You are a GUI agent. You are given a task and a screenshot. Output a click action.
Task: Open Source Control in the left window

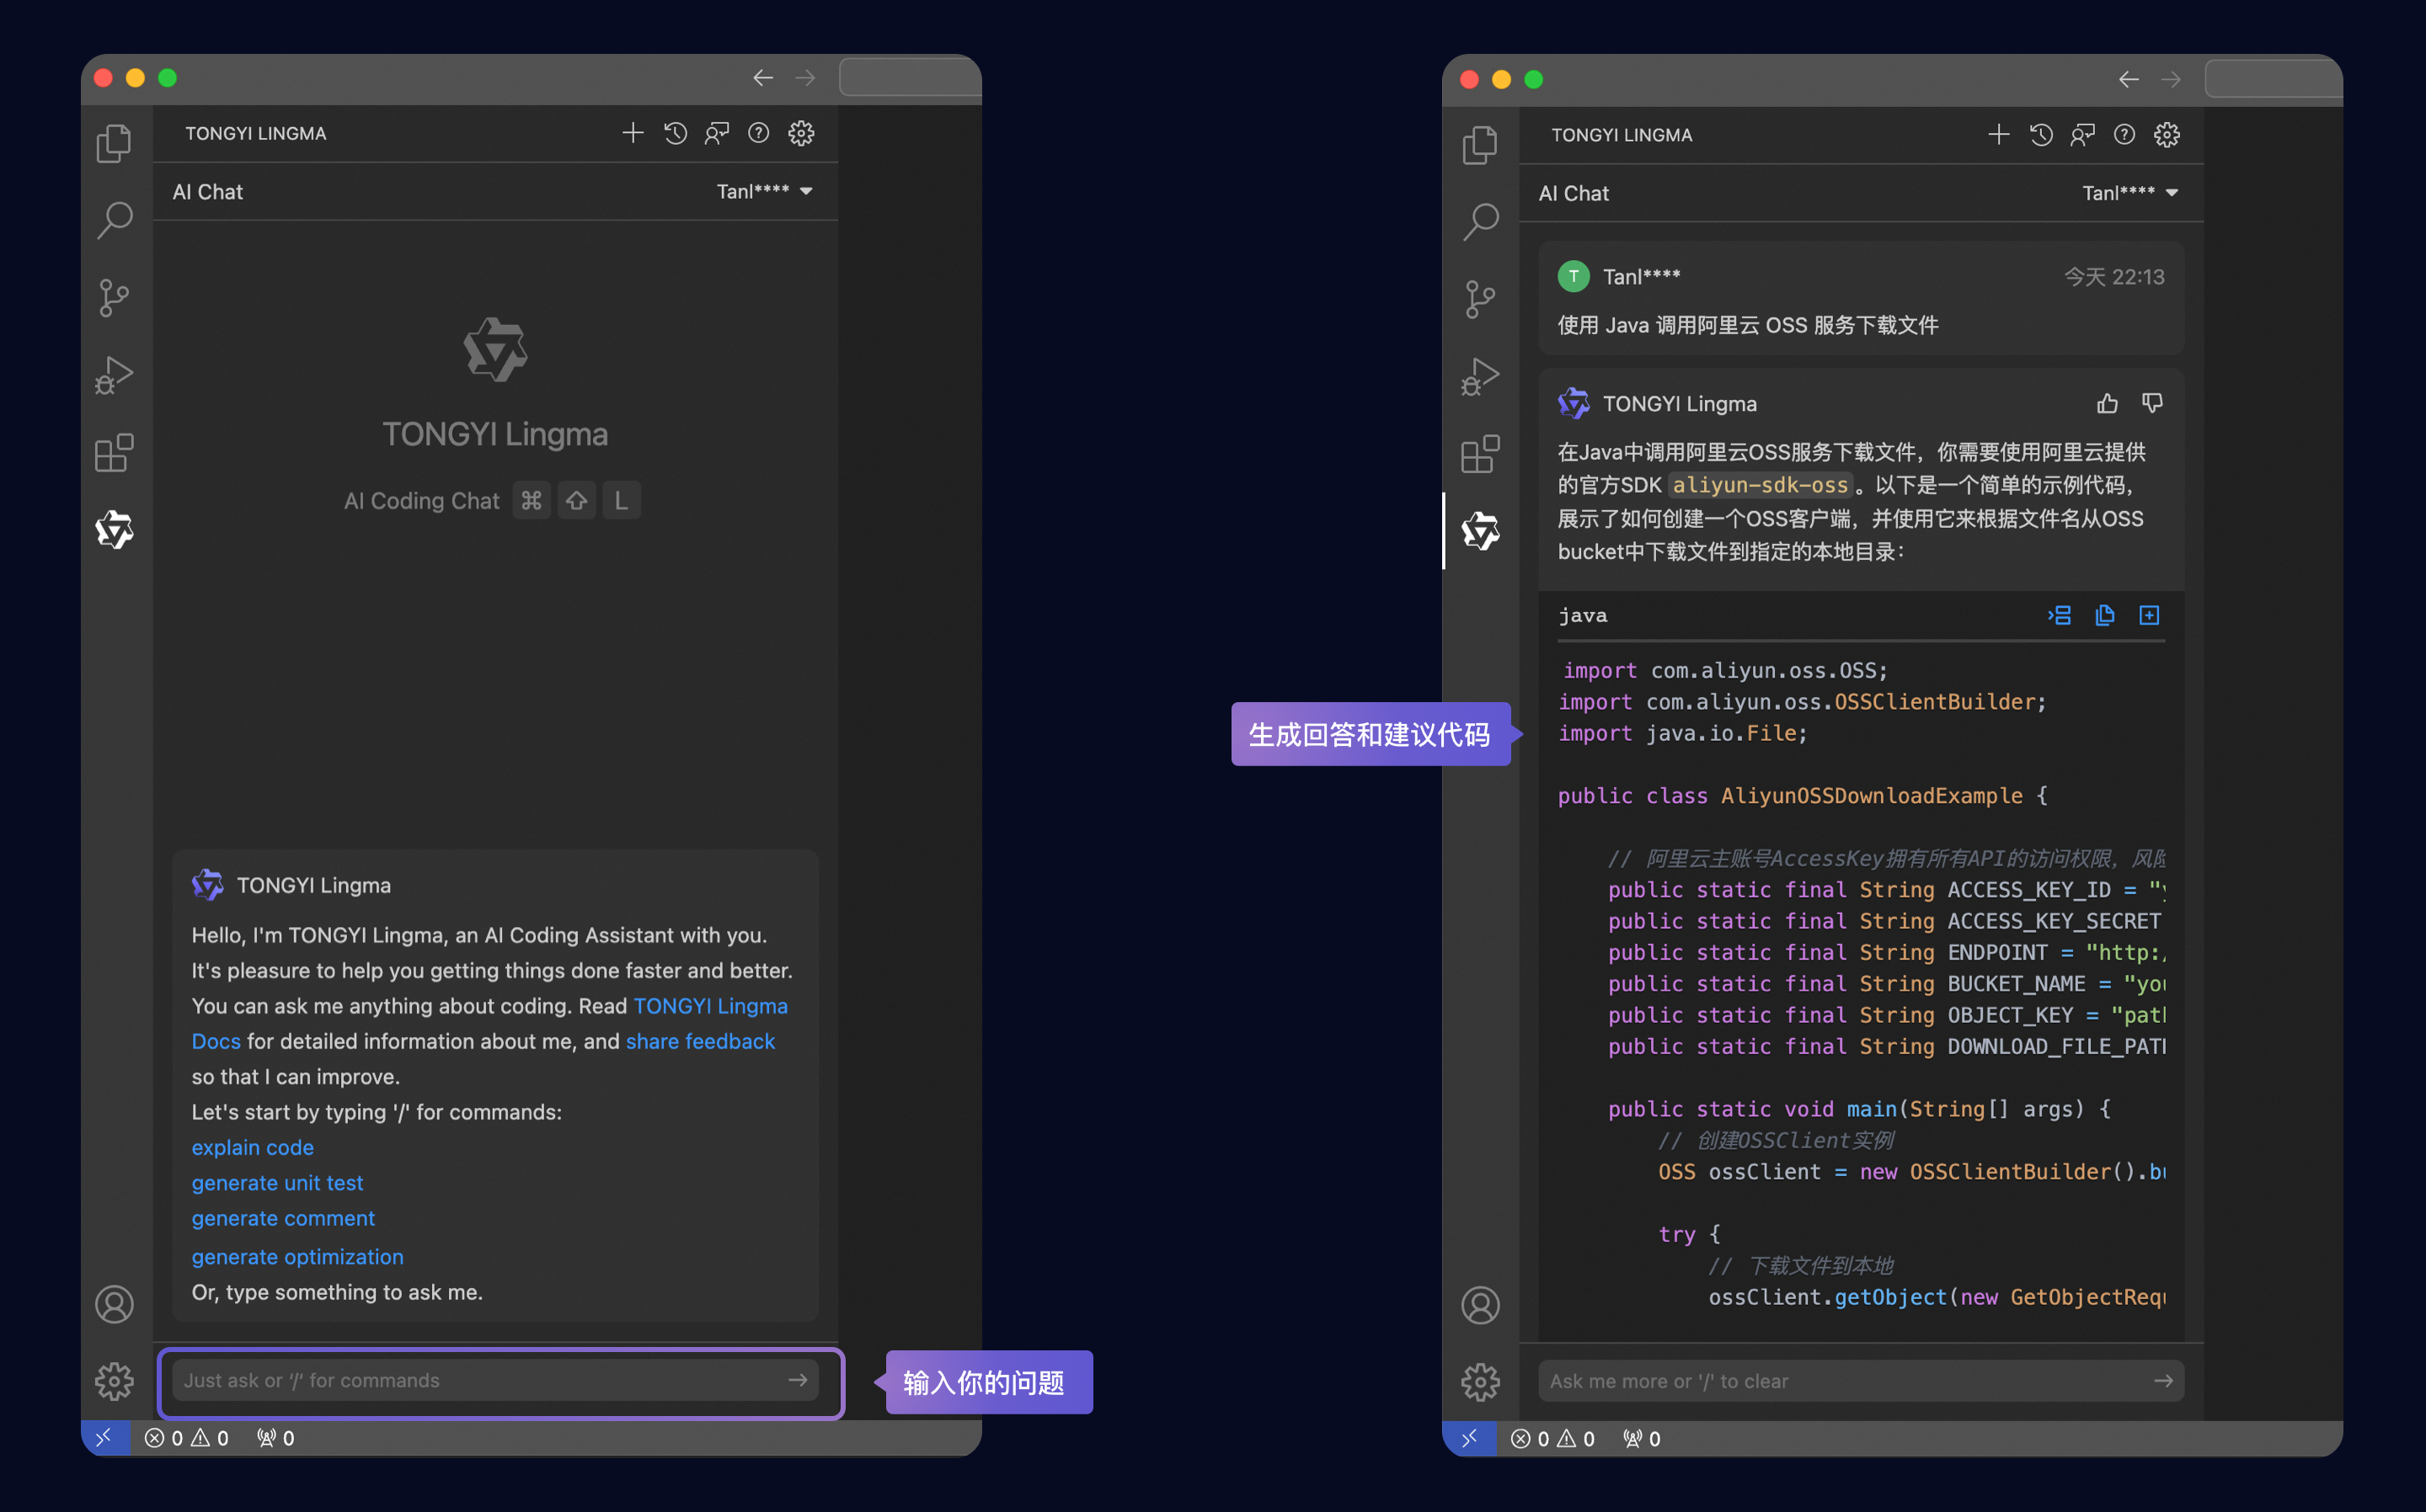pos(114,297)
